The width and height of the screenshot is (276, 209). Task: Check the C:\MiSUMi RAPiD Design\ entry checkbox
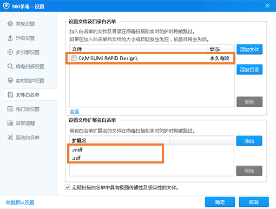(74, 58)
